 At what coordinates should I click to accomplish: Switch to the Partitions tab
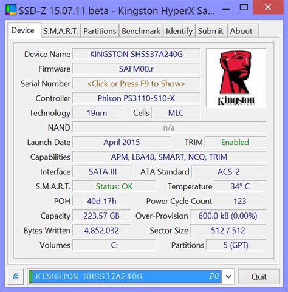(100, 31)
